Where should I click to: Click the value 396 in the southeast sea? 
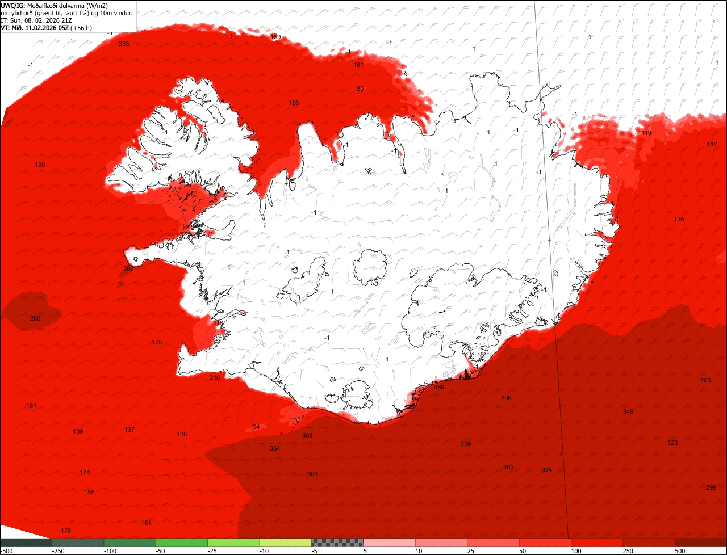466,444
